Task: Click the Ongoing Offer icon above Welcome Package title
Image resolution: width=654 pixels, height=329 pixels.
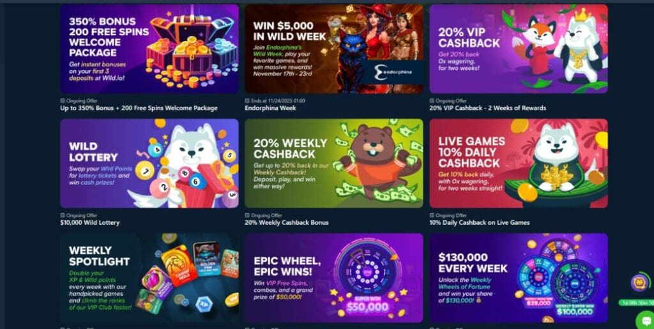Action: [63, 101]
